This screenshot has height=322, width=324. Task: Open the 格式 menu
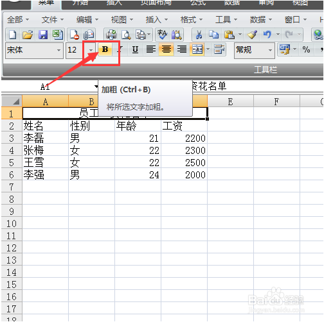pos(192,20)
